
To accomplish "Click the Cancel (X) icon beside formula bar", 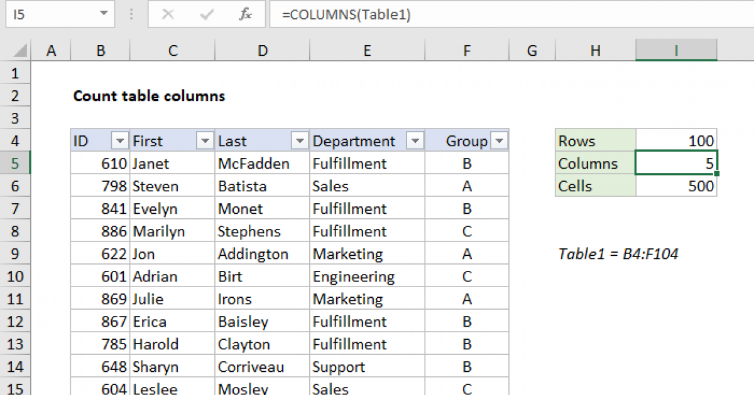I will click(167, 14).
